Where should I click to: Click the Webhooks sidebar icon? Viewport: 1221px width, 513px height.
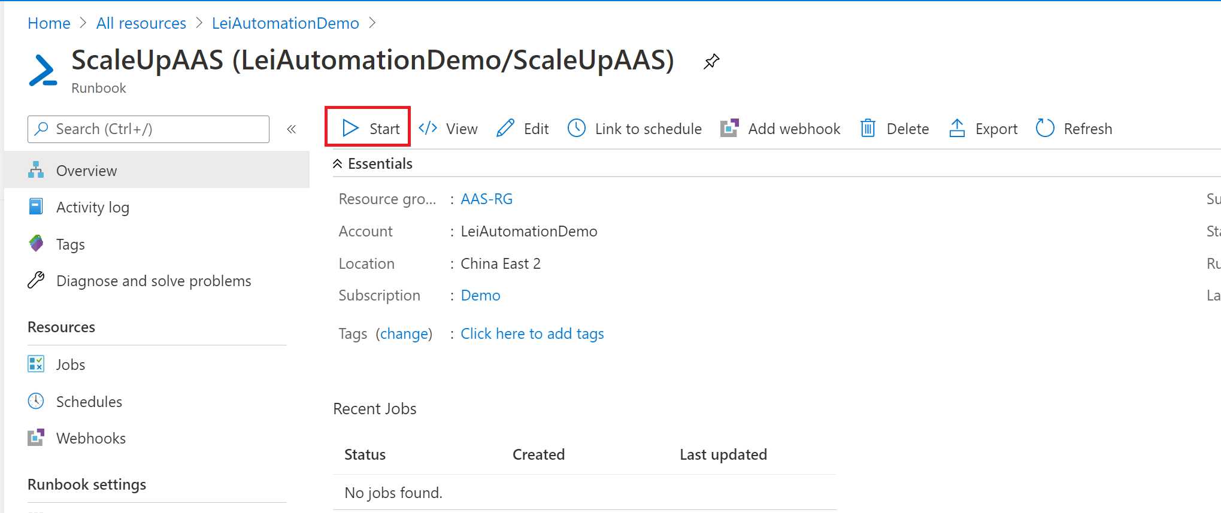click(x=36, y=438)
